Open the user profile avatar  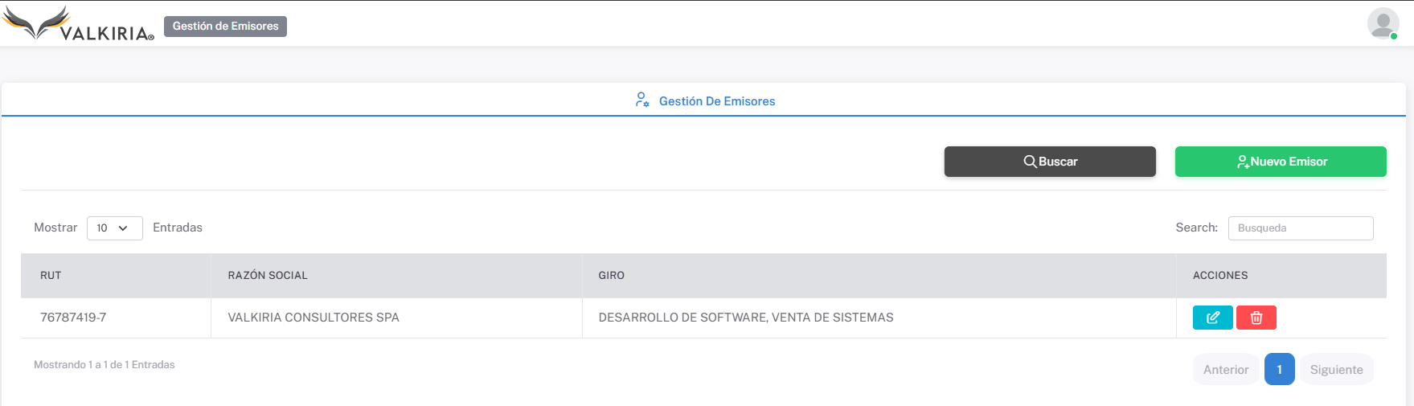1383,24
